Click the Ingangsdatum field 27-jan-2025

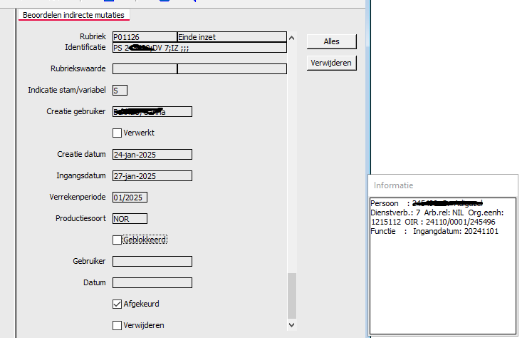point(152,176)
